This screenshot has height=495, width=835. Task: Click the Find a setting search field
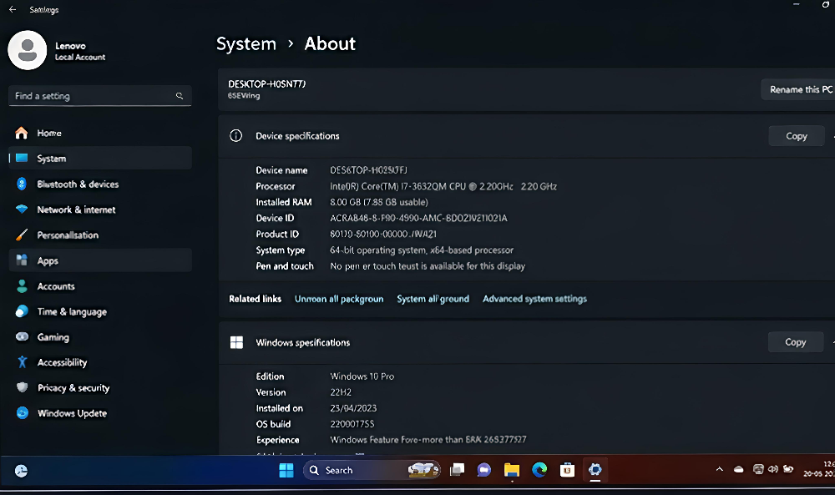[99, 96]
